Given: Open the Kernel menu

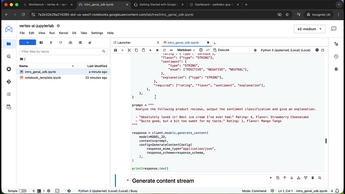Looking at the screenshot, I should pos(64,33).
